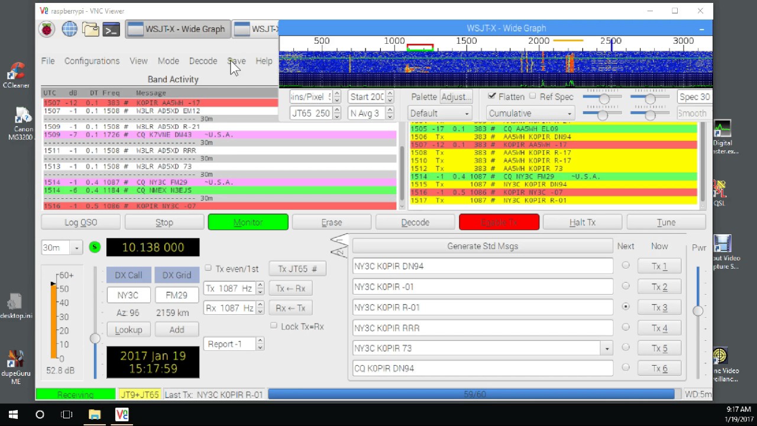Click the Erase button
This screenshot has width=757, height=426.
(332, 222)
